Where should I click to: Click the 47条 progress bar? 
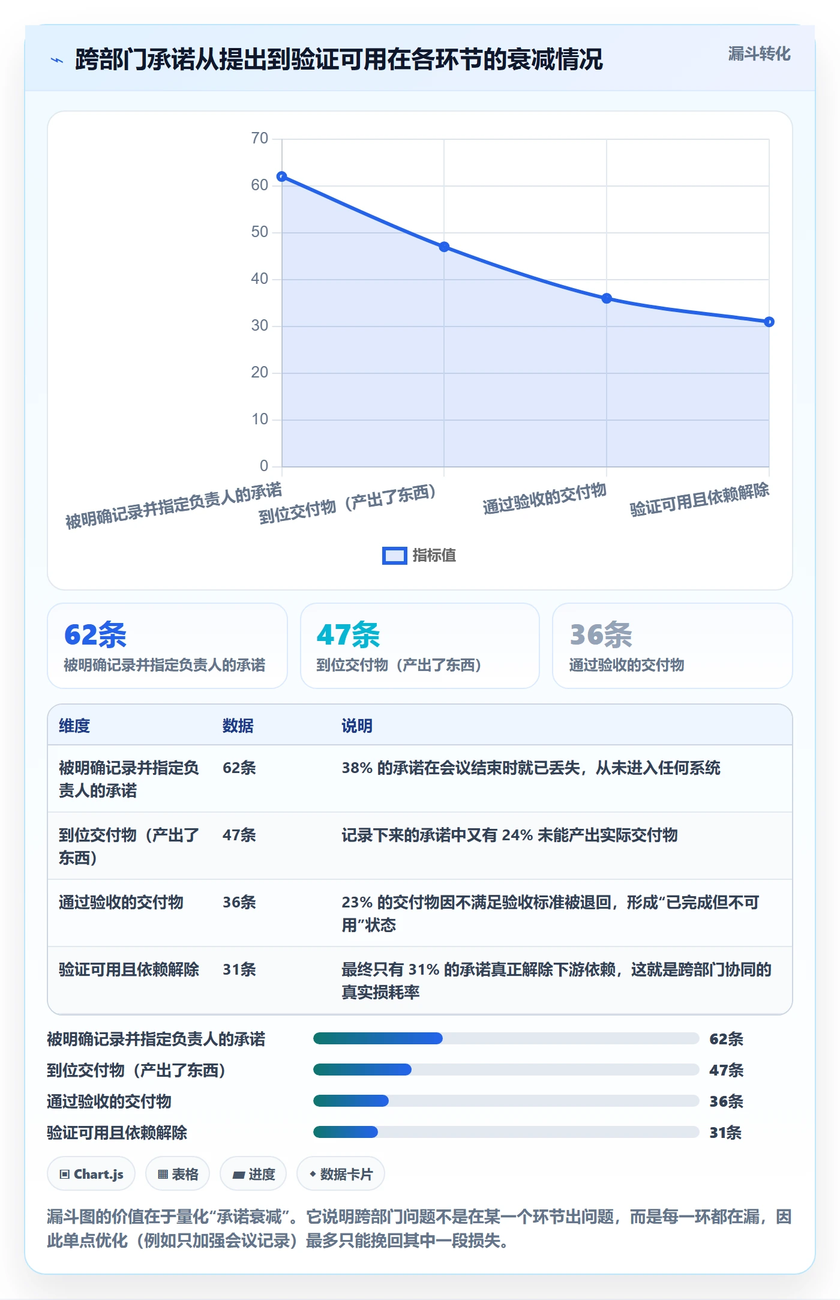pyautogui.click(x=506, y=1070)
